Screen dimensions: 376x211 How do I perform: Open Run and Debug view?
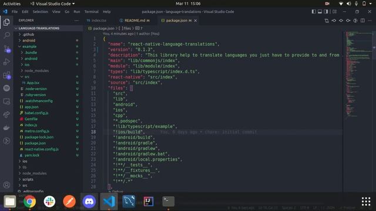6,62
